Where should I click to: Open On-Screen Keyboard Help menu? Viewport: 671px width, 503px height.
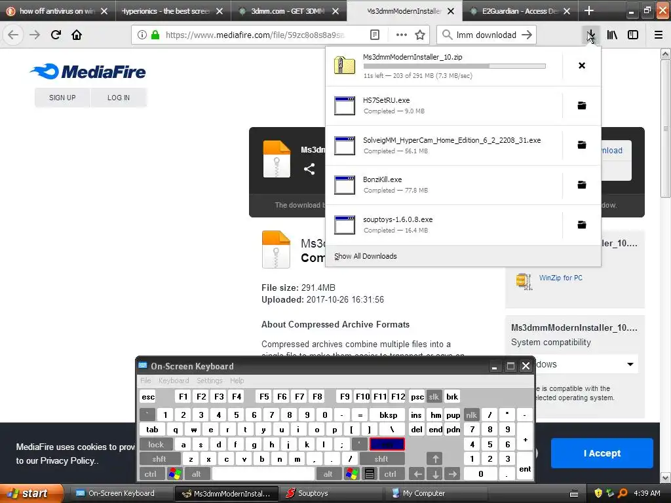coord(237,381)
